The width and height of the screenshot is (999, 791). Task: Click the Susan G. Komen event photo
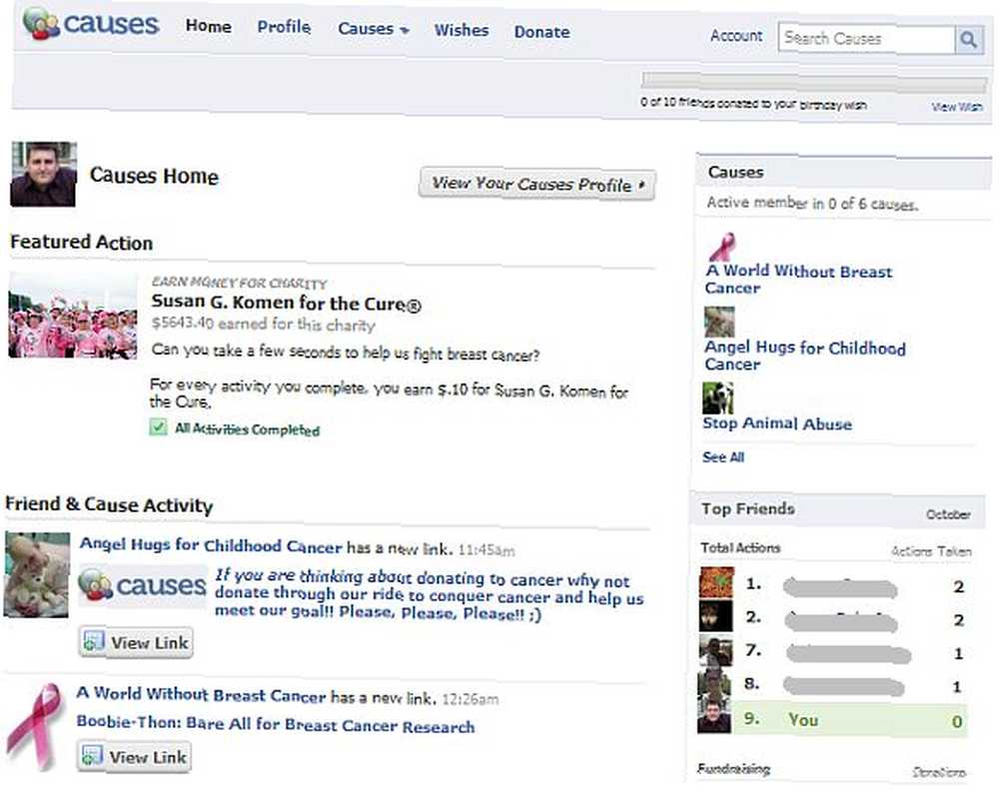73,316
